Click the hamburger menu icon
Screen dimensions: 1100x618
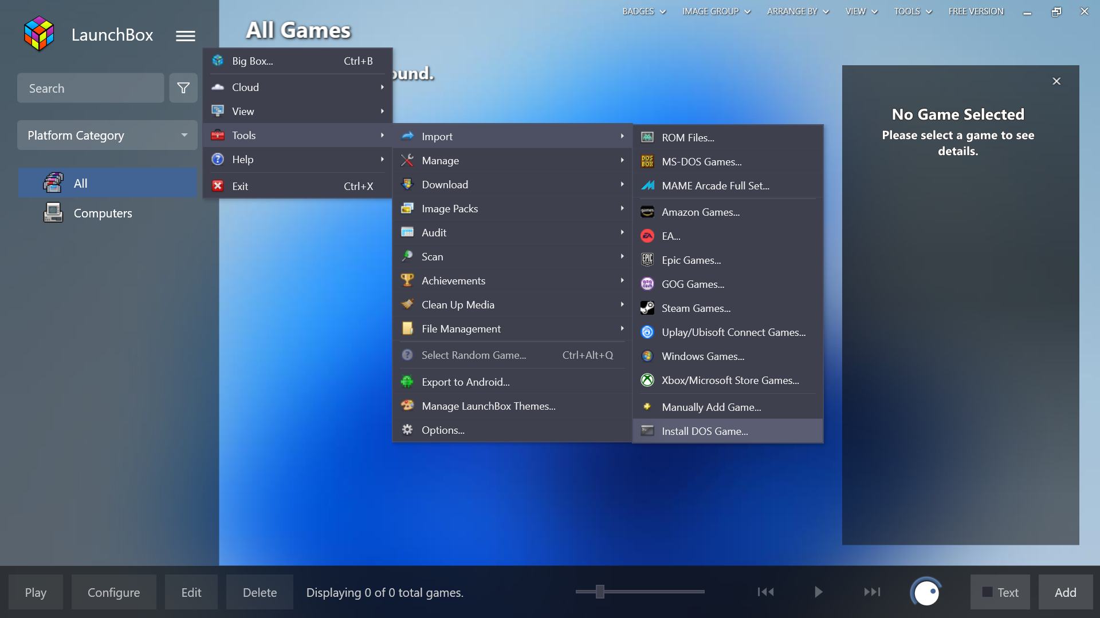click(185, 35)
